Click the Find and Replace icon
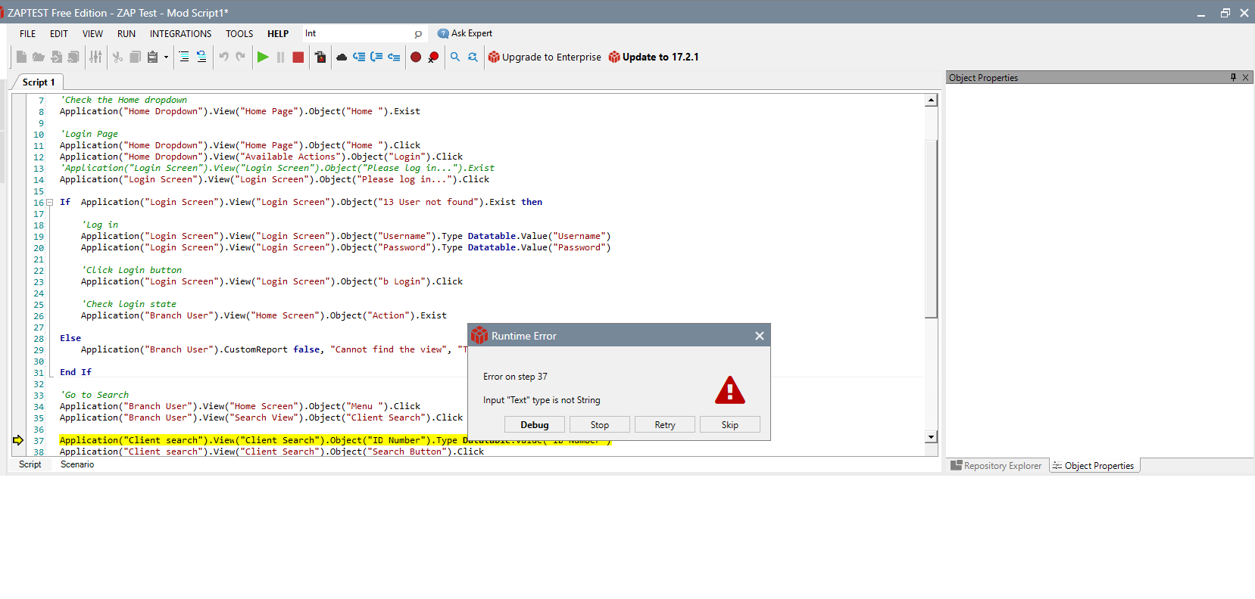This screenshot has width=1255, height=599. [473, 57]
